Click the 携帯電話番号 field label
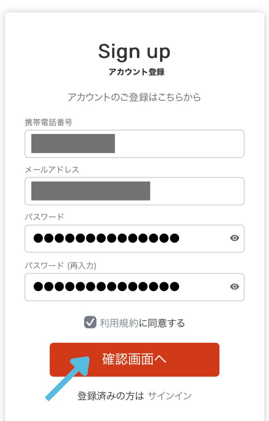269x421 pixels. pos(48,122)
